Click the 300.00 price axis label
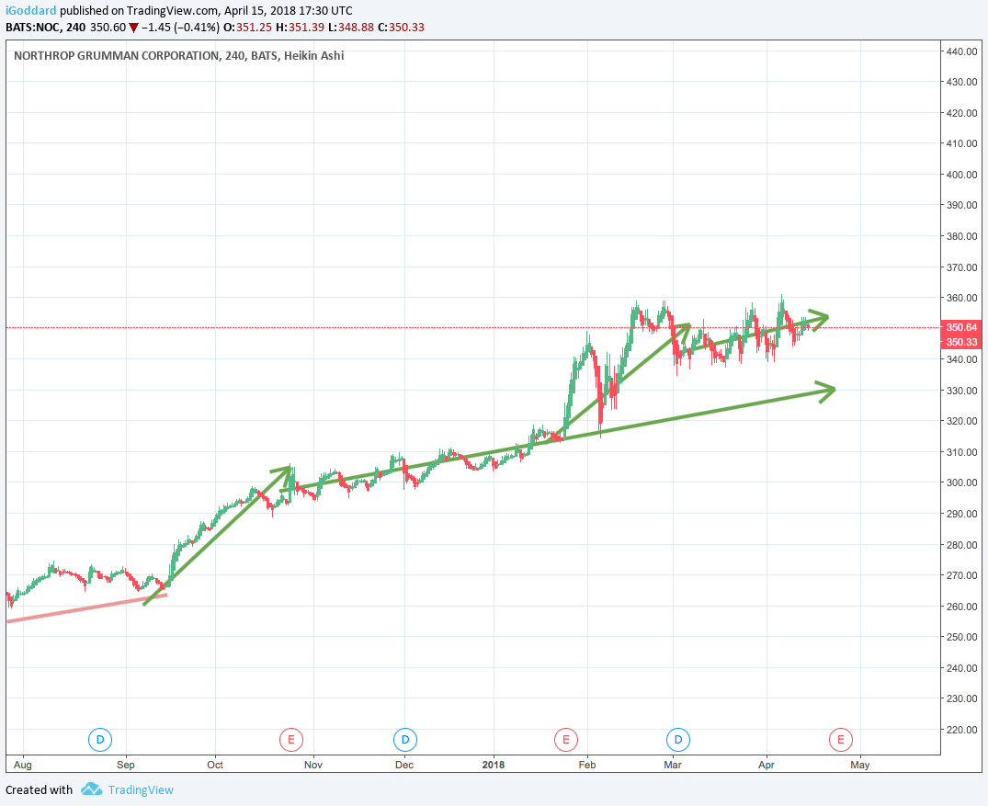This screenshot has height=806, width=988. [x=961, y=482]
